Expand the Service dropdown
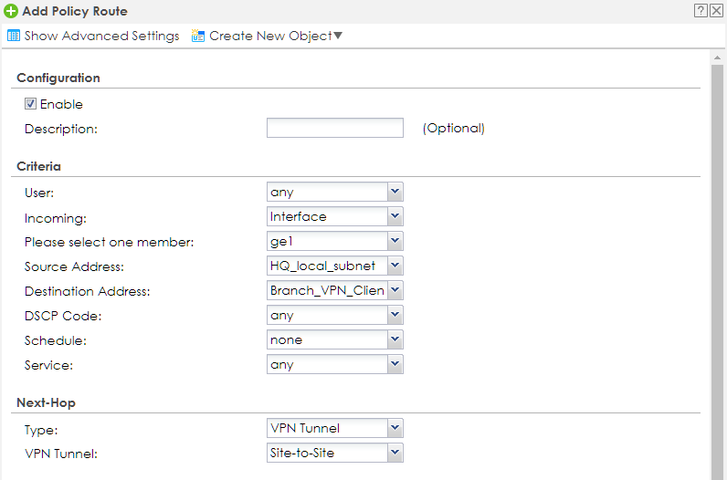The height and width of the screenshot is (480, 727). (x=395, y=365)
